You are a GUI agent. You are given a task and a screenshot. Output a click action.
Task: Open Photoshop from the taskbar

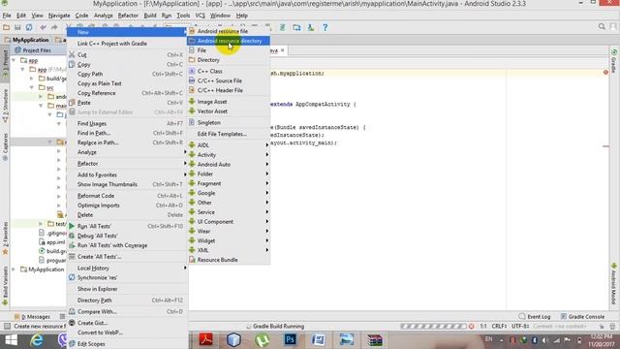(x=291, y=339)
